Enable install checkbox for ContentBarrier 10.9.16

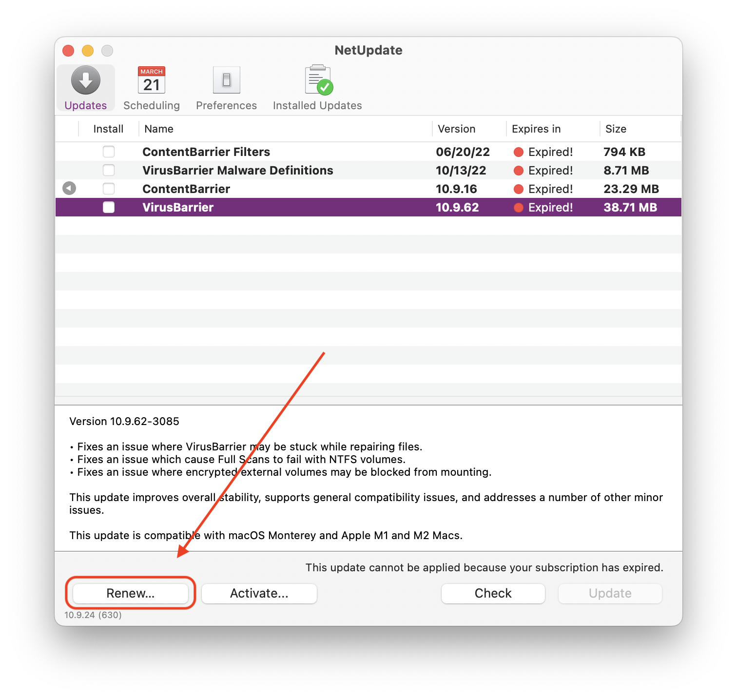(x=109, y=189)
